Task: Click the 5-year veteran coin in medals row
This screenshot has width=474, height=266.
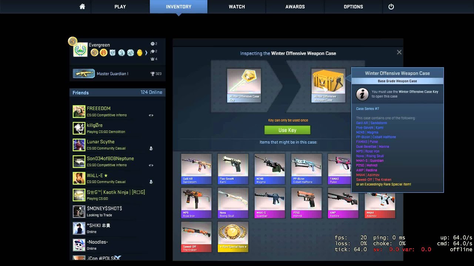Action: click(x=94, y=53)
